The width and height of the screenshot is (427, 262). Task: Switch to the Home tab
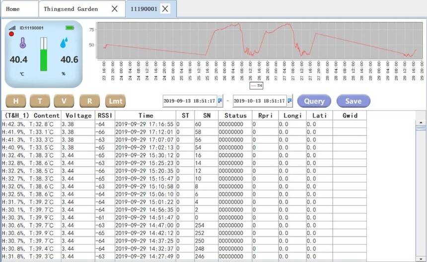pos(13,9)
